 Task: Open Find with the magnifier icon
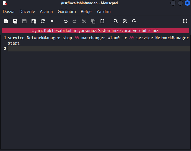click(116, 21)
